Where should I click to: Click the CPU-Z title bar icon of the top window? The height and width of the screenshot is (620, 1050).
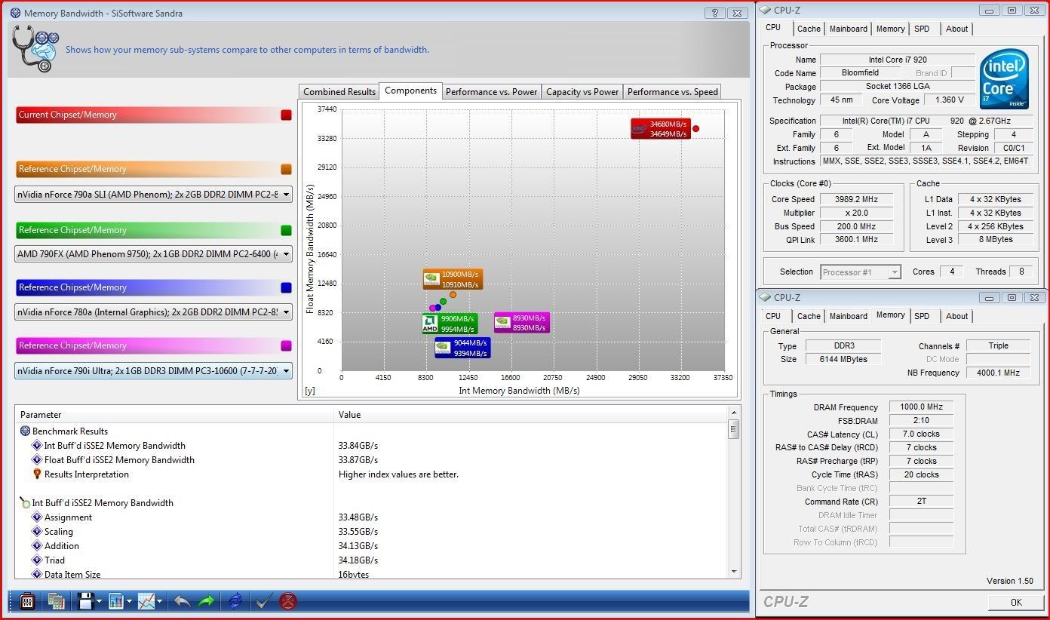766,11
